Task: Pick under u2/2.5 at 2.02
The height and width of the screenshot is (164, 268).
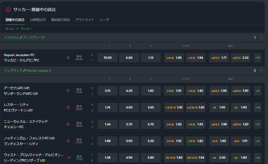Action: coord(240,58)
